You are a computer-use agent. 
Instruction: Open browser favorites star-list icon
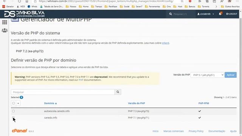click(200, 1)
